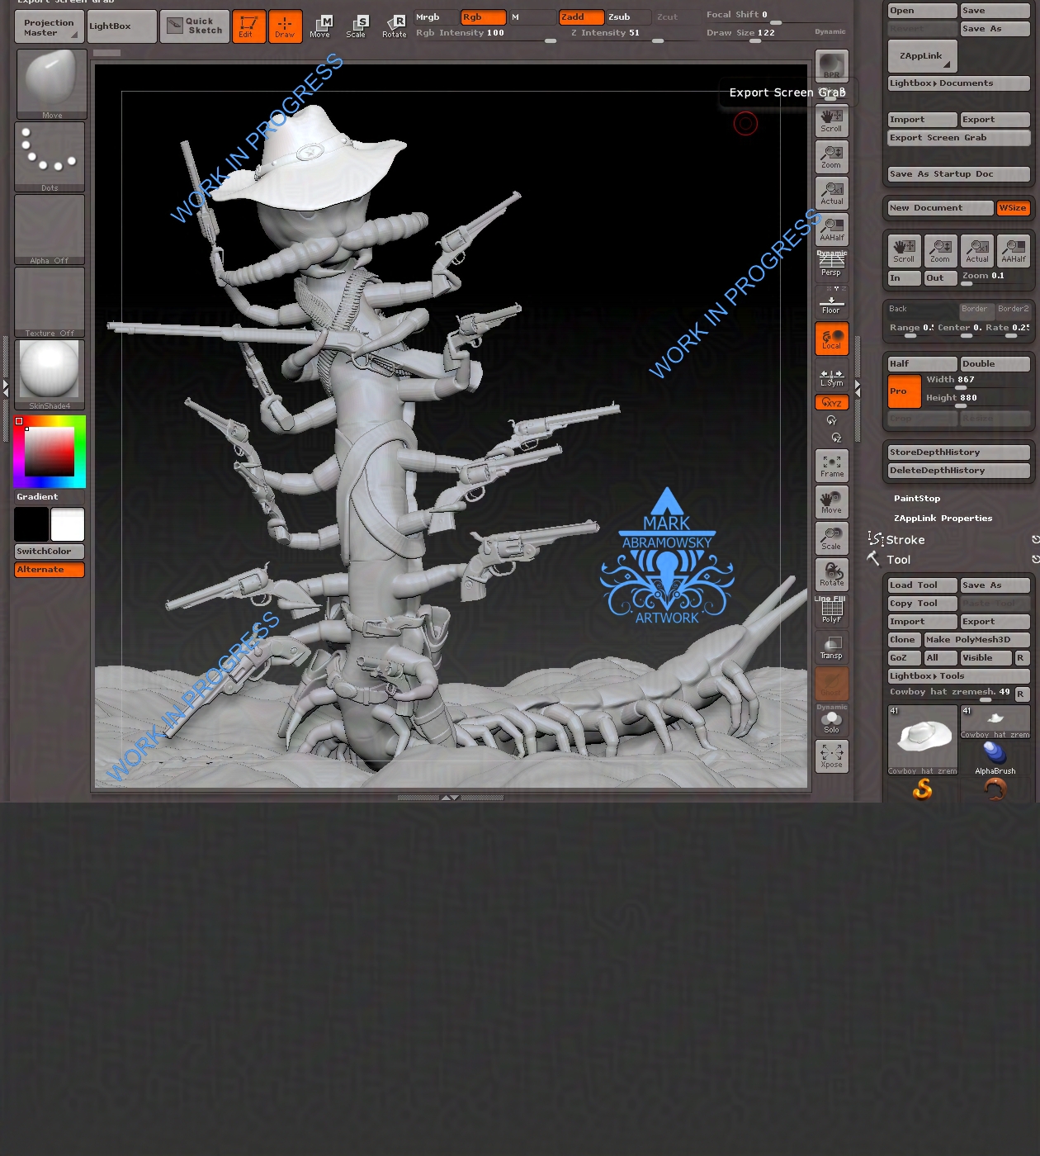Toggle Transp transparency mode
The image size is (1040, 1156).
pos(831,647)
